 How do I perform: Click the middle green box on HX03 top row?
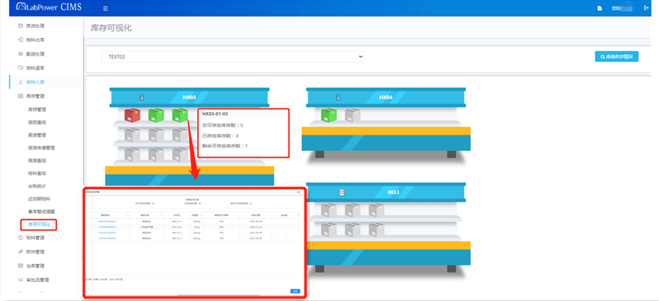pyautogui.click(x=156, y=115)
